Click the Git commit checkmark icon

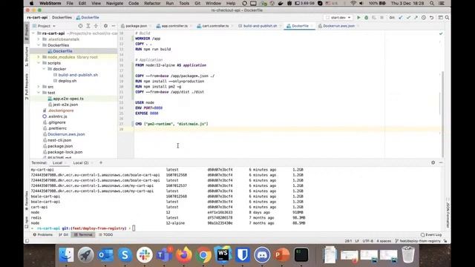click(408, 18)
